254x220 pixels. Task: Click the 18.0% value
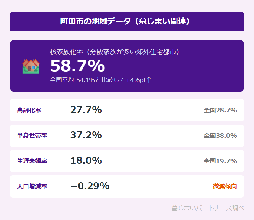coord(86,161)
